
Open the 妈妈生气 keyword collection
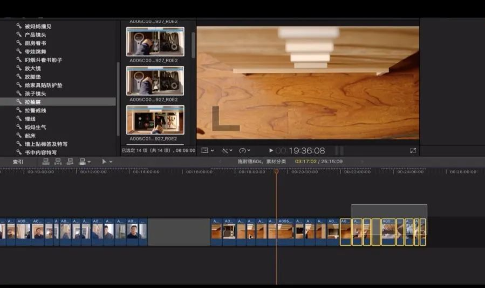pyautogui.click(x=36, y=127)
